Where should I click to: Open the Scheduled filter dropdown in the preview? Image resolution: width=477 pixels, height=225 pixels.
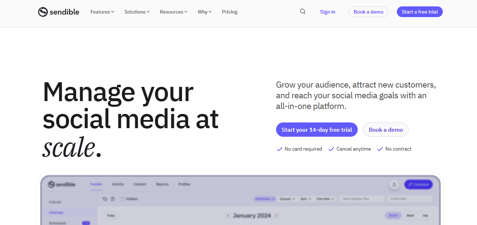pyautogui.click(x=265, y=199)
